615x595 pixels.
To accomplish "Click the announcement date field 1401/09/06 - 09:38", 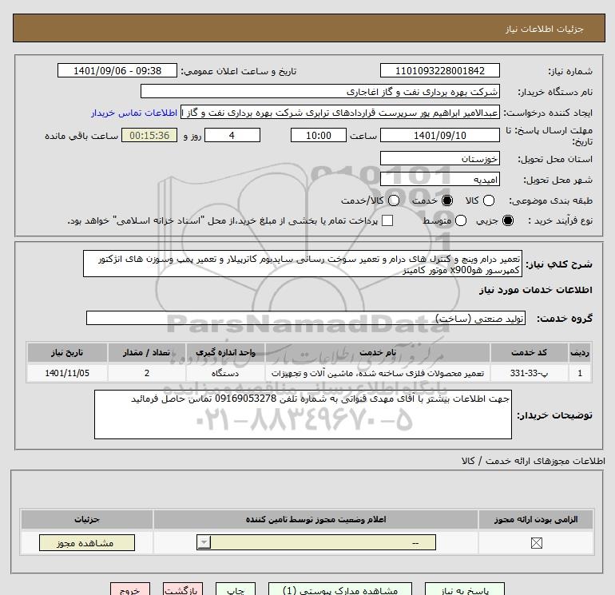I will point(117,70).
